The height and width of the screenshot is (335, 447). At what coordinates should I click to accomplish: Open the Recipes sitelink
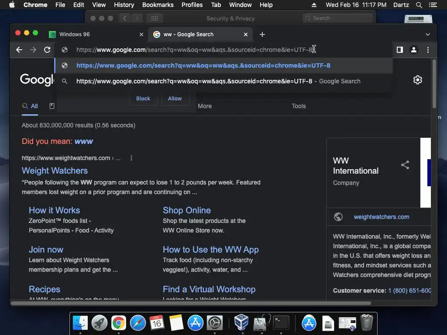tap(45, 290)
